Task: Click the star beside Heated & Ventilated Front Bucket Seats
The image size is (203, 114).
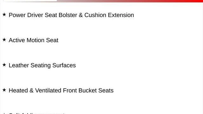Action: tap(4, 90)
